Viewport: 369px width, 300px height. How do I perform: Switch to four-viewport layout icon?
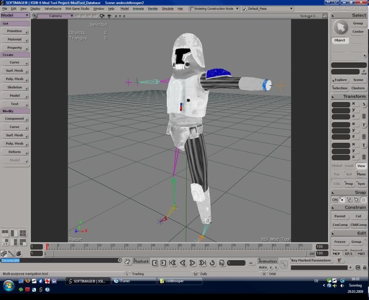[x=23, y=233]
